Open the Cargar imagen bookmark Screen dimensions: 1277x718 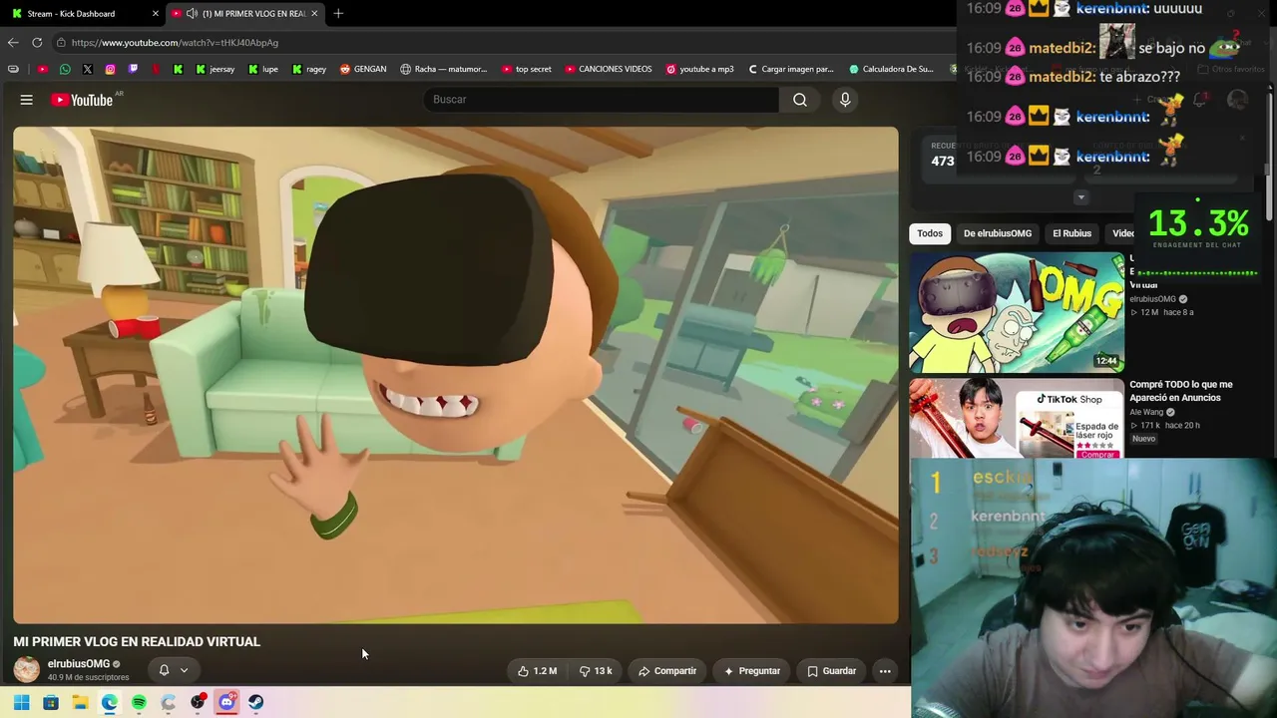[x=790, y=69]
